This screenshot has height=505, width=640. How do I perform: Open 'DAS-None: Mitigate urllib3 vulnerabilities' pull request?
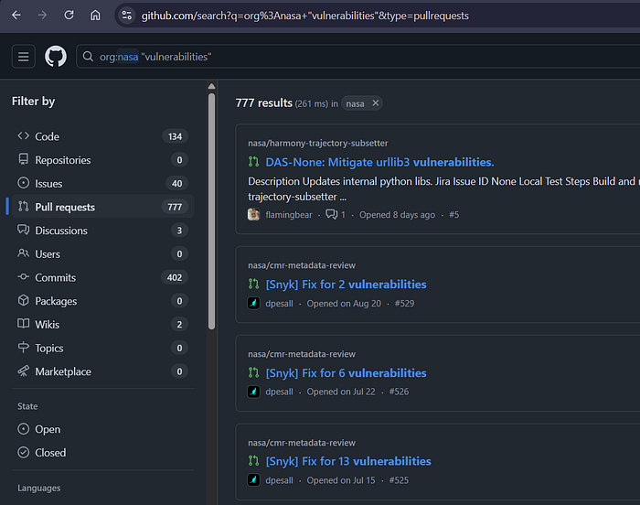click(x=379, y=162)
